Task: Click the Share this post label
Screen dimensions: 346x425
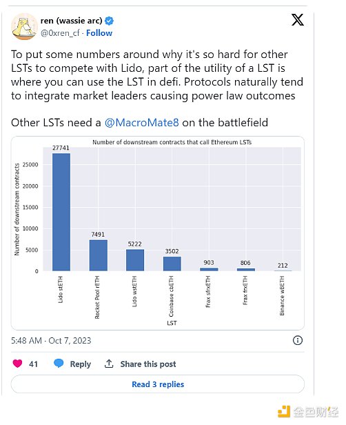Action: tap(148, 364)
